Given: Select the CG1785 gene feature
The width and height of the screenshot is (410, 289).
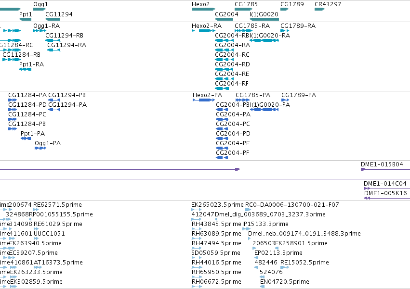Looking at the screenshot, I should [243, 9].
